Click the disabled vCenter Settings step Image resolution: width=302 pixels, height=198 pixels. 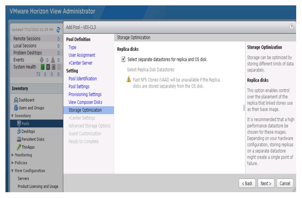[x=82, y=118]
